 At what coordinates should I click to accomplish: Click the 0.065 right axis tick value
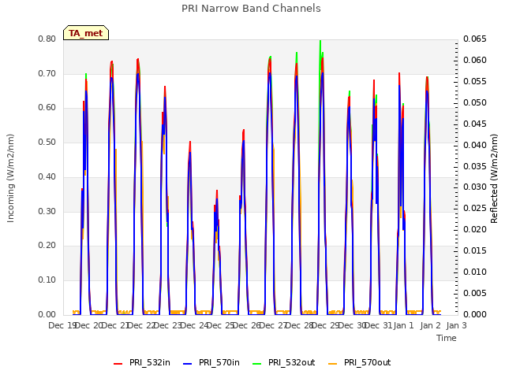click(x=475, y=39)
